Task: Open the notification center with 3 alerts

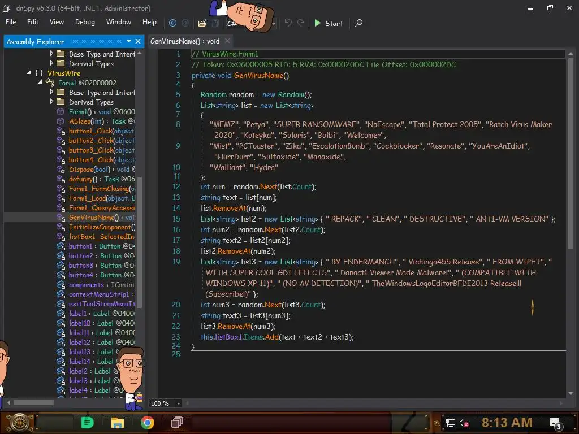Action: pyautogui.click(x=556, y=424)
